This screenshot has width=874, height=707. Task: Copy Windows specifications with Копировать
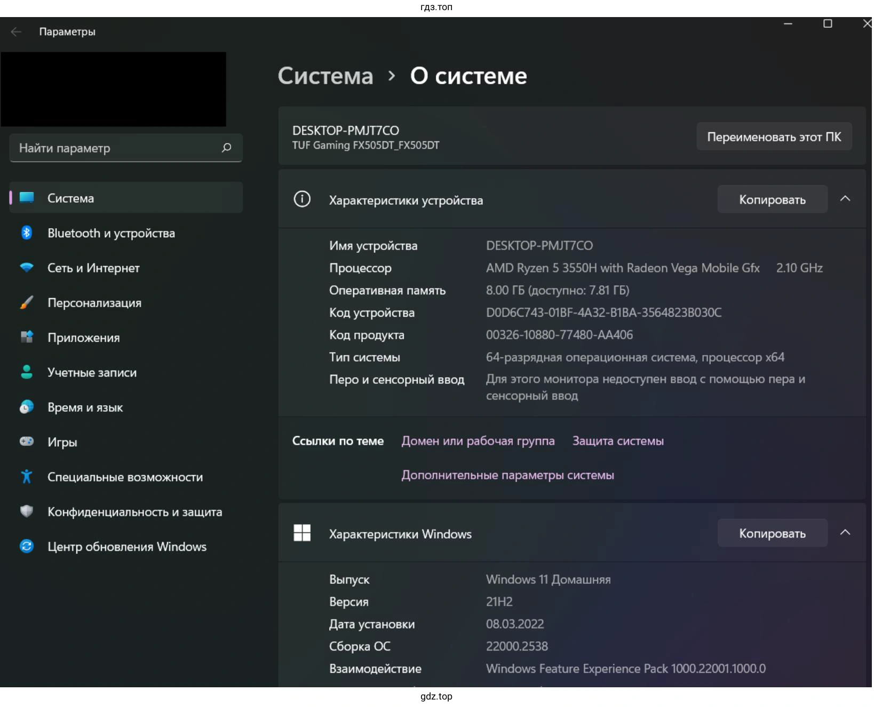click(x=772, y=533)
